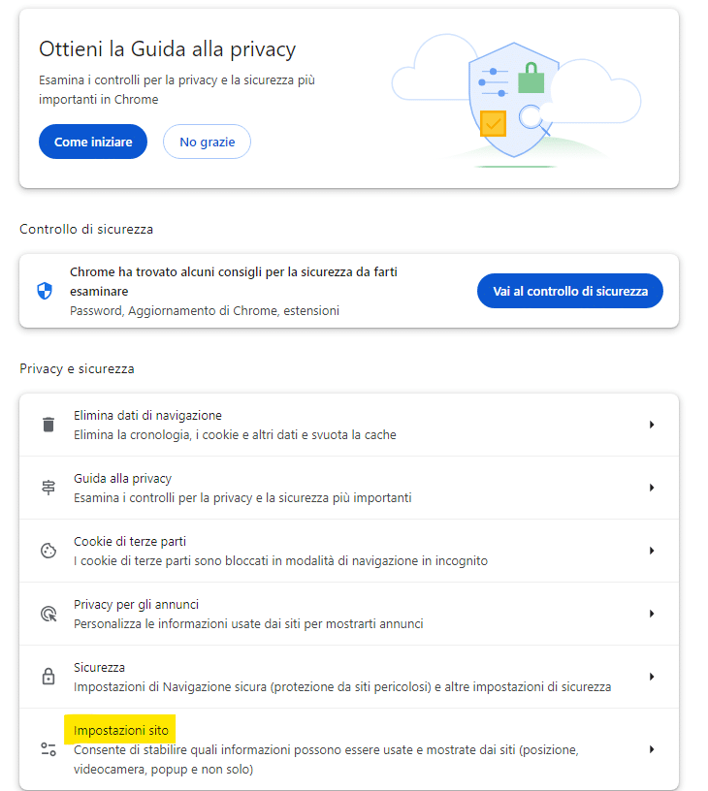Select the Cookie di terze parti title
This screenshot has height=791, width=708.
[130, 541]
